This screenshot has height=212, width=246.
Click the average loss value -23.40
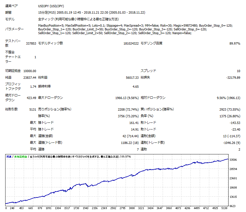[236, 129]
